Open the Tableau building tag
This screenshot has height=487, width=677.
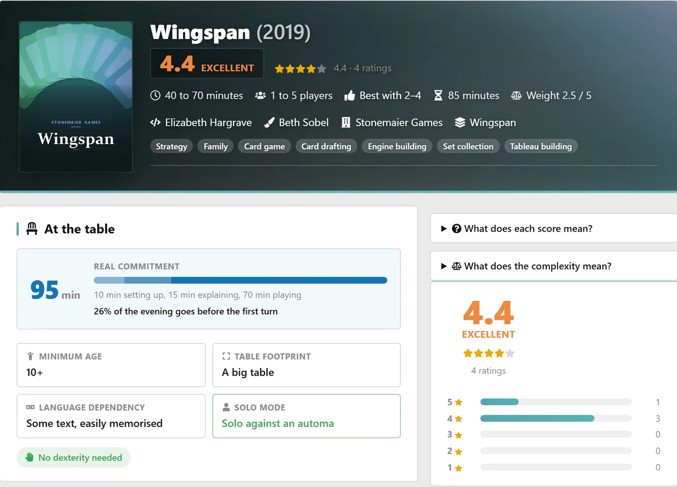point(541,146)
